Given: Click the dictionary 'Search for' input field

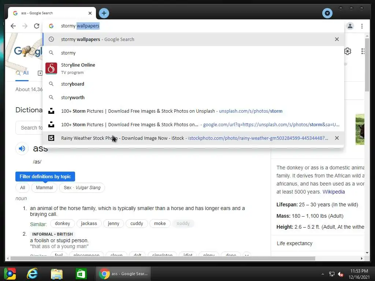Looking at the screenshot, I should [x=29, y=128].
